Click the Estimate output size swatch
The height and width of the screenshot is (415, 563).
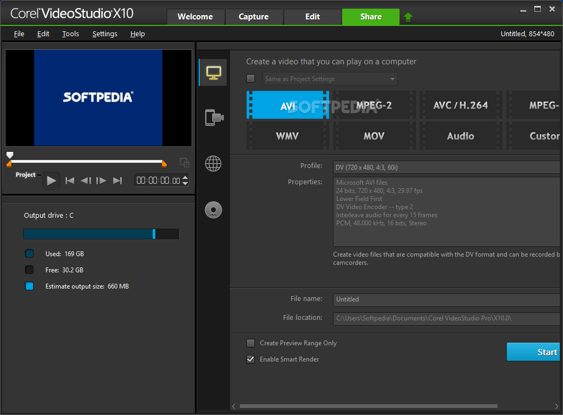[x=29, y=286]
